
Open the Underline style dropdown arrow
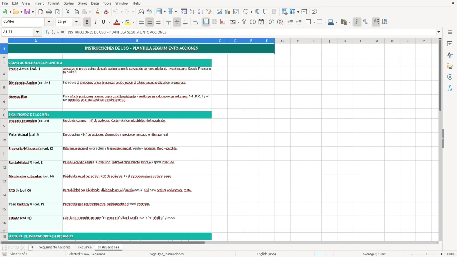coord(109,22)
